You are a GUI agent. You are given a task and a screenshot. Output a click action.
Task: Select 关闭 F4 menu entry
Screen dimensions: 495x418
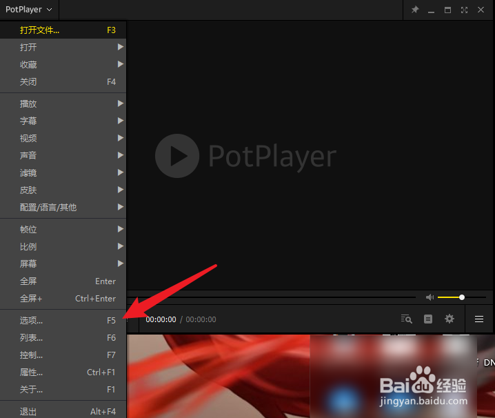(63, 82)
